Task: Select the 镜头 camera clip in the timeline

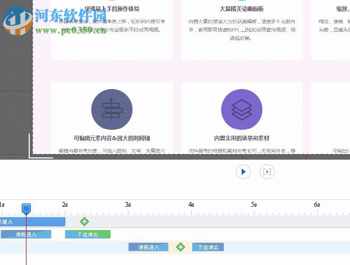Action: point(32,222)
